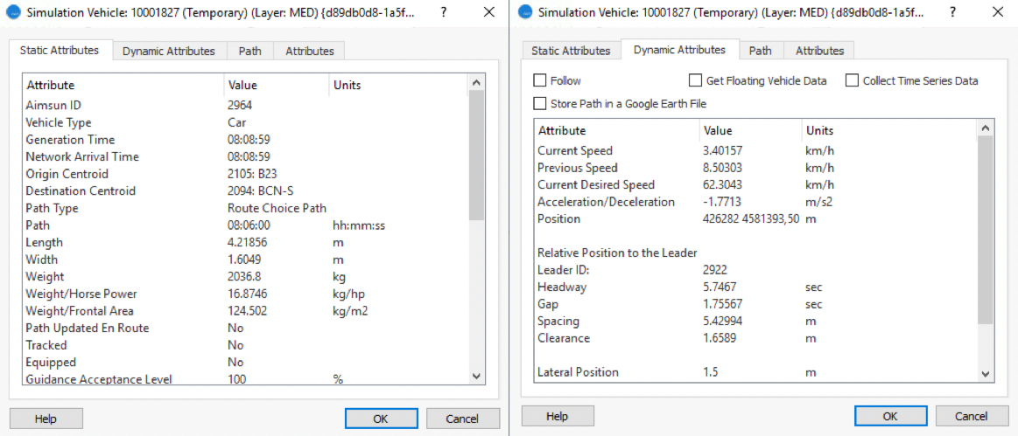The width and height of the screenshot is (1018, 436).
Task: Click Aimsun icon in right dialog title bar
Action: (525, 12)
